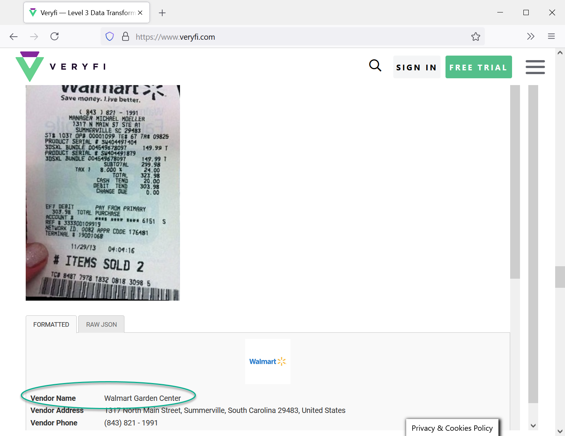Go back to the previous page
The height and width of the screenshot is (436, 565).
[x=14, y=37]
